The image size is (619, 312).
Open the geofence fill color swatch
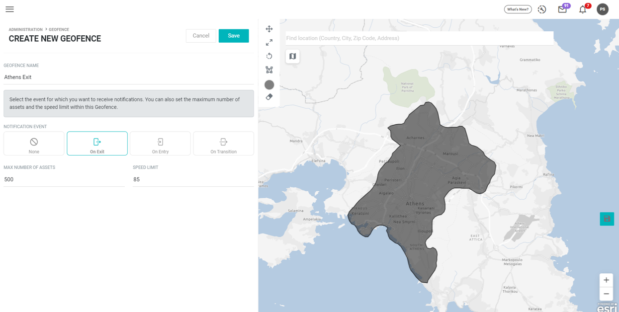point(269,85)
